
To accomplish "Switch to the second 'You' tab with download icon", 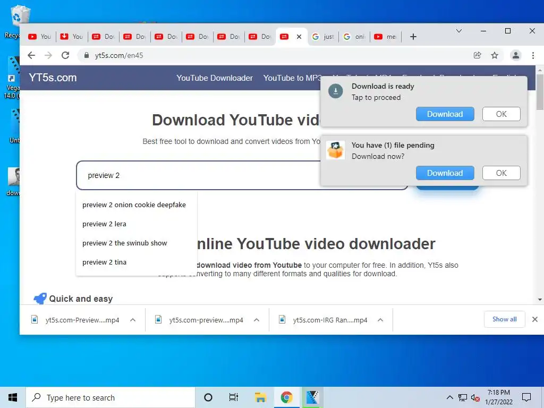I will [x=72, y=37].
